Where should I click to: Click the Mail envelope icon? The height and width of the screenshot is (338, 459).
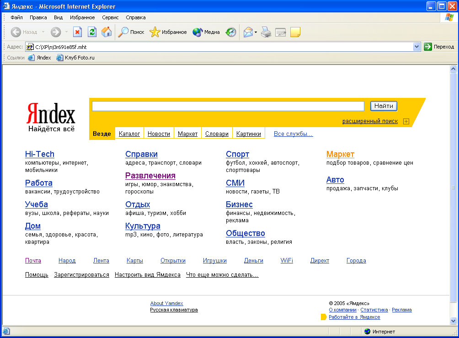click(248, 32)
